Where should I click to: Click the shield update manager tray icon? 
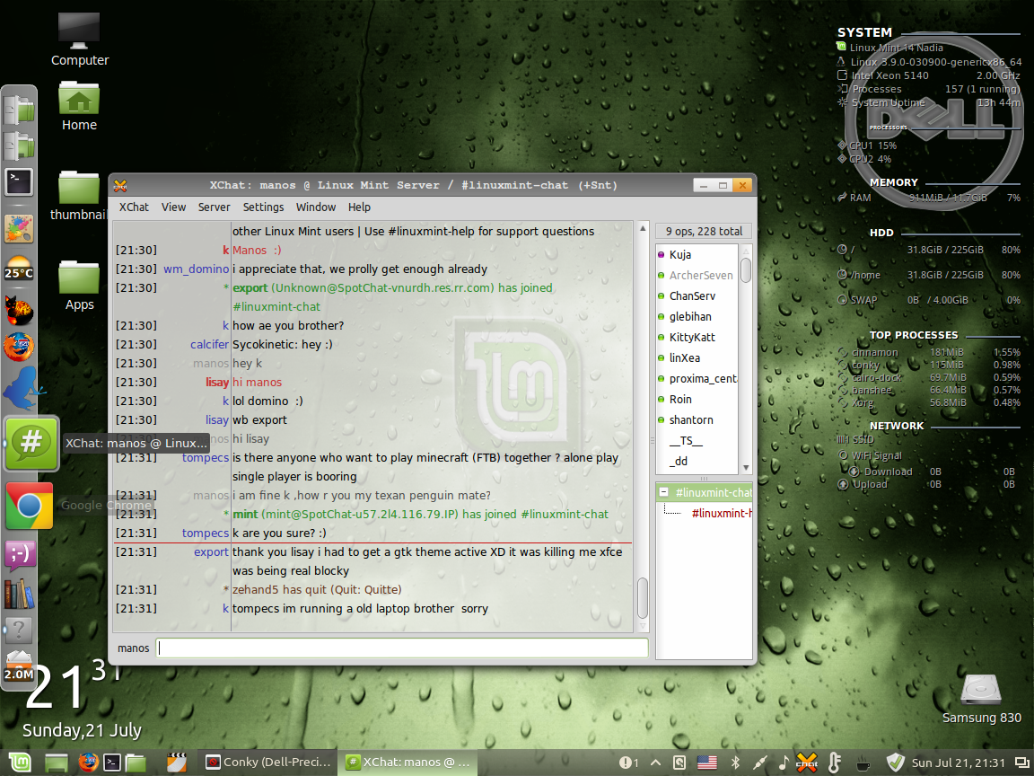(895, 763)
